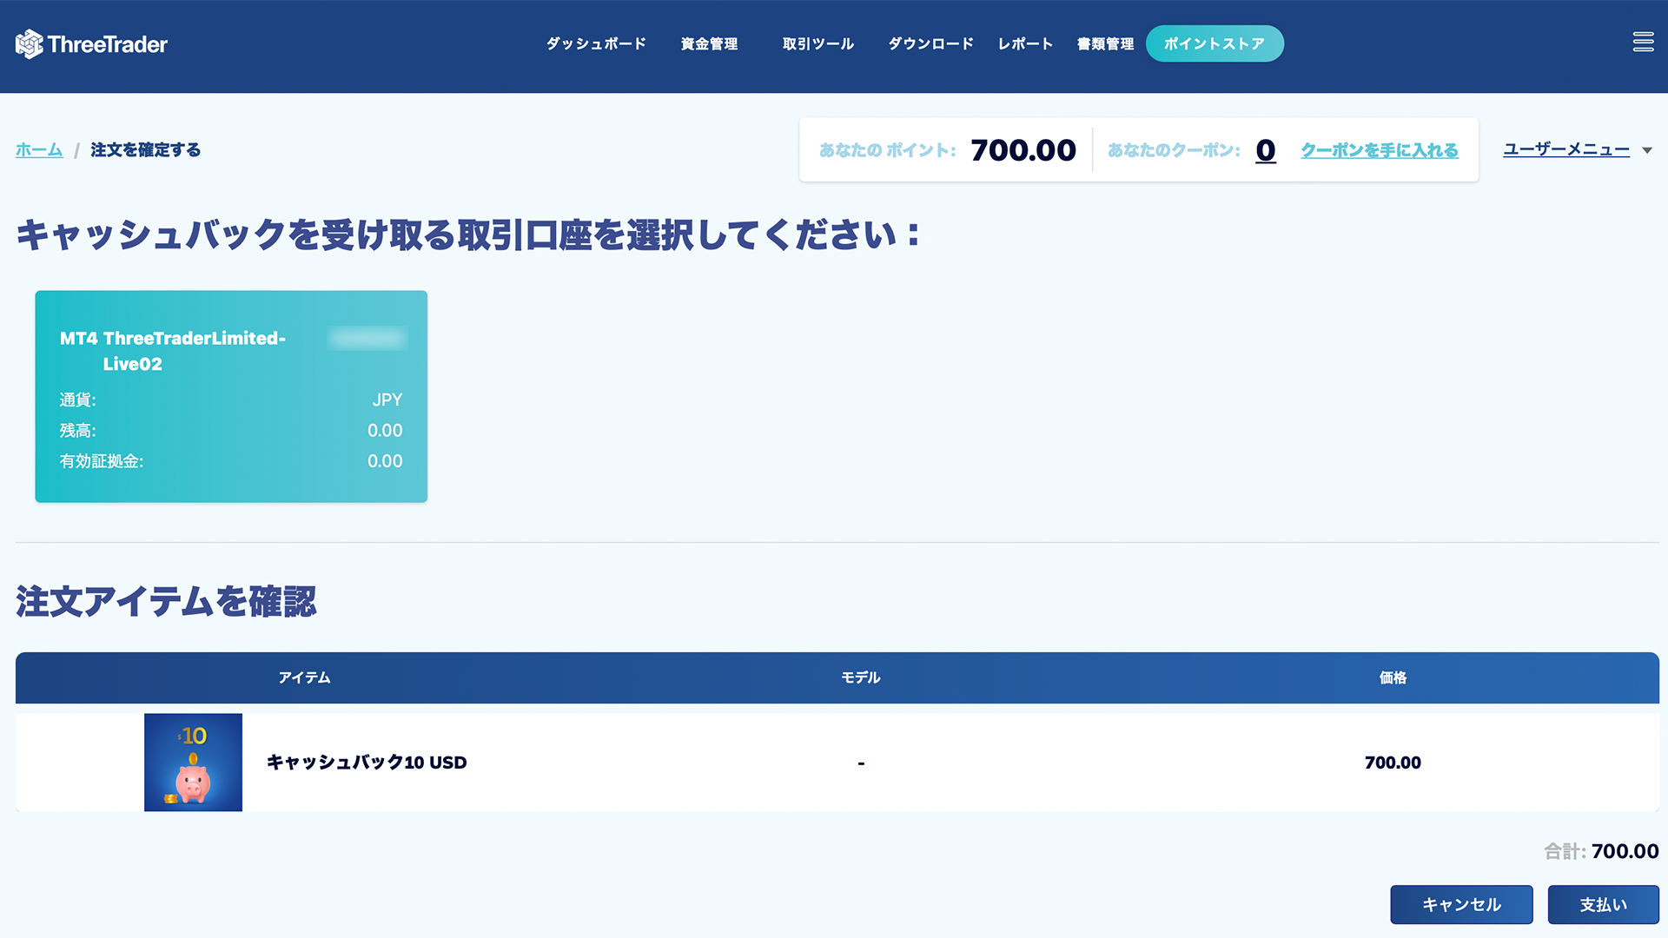The width and height of the screenshot is (1668, 938).
Task: Click the cashback piggy bank thumbnail
Action: click(x=193, y=763)
